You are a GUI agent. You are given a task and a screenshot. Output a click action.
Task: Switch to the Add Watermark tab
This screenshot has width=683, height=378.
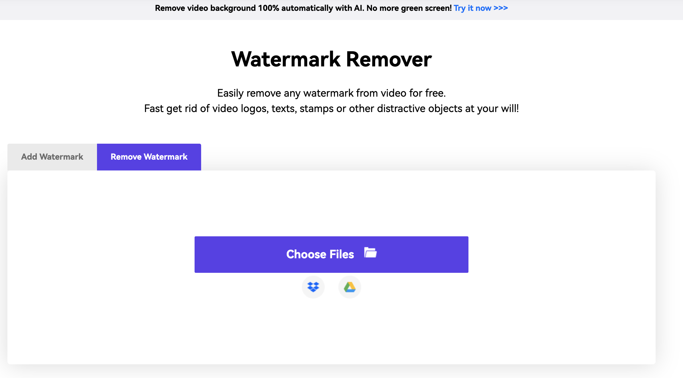tap(52, 157)
